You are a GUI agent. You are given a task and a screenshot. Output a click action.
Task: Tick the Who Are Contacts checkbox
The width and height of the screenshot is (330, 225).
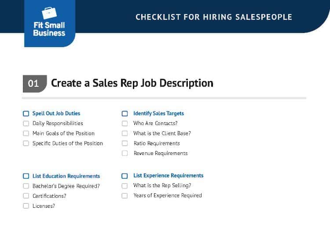125,123
